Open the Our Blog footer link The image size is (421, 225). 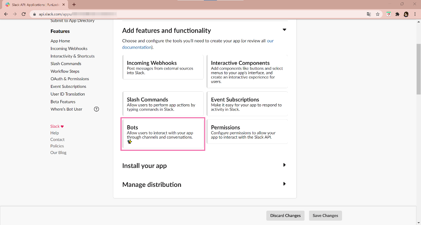point(58,153)
